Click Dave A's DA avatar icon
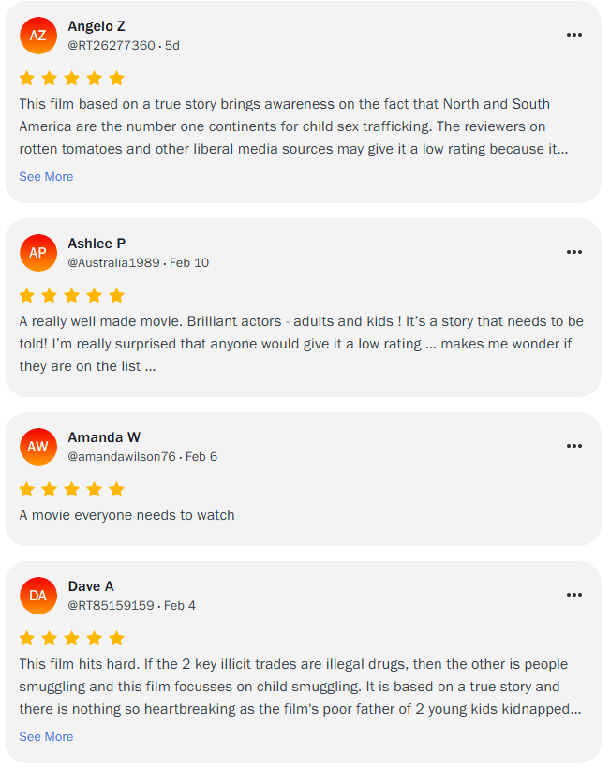 click(x=37, y=596)
